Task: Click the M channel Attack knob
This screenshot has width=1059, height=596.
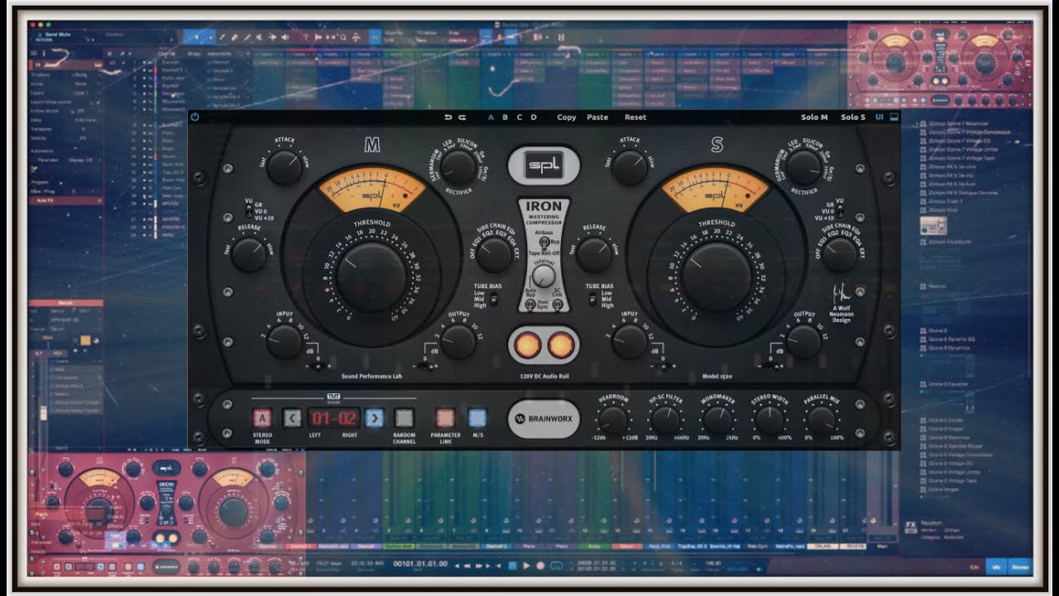Action: [284, 167]
